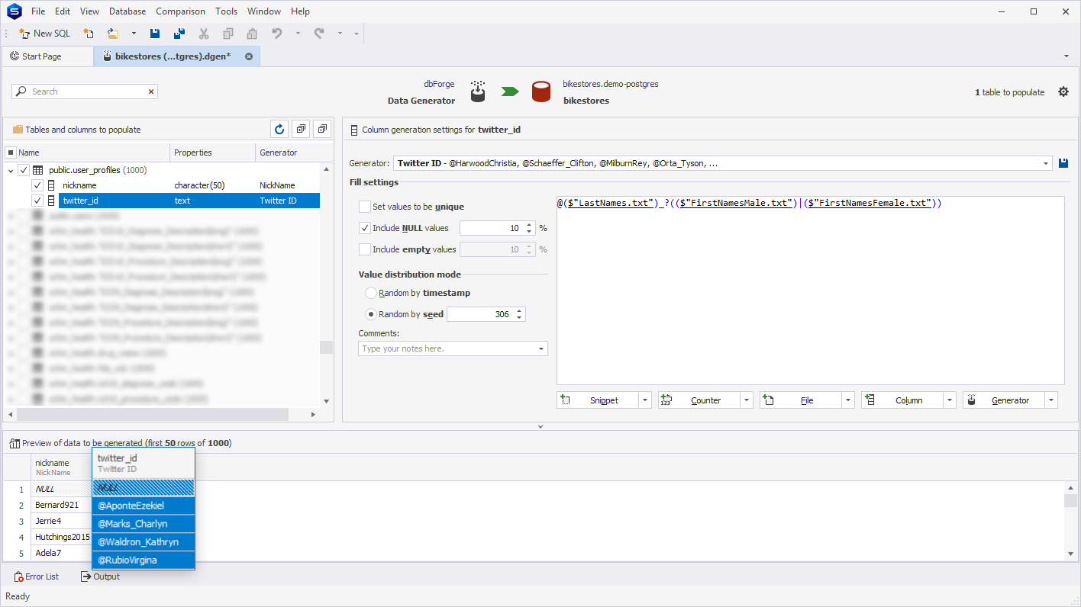Image resolution: width=1081 pixels, height=607 pixels.
Task: Open the Undo history dropdown arrow
Action: click(298, 34)
